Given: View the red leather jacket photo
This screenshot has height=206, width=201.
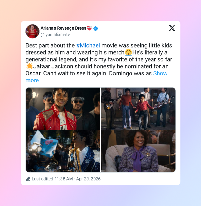Looking at the screenshot, I should click(x=63, y=109).
